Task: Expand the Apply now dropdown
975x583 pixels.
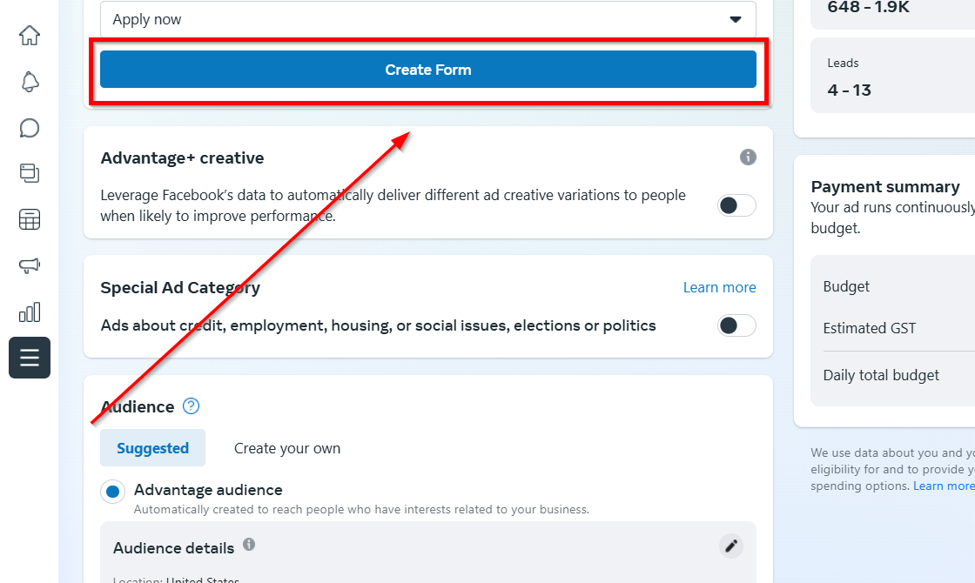Action: (x=428, y=19)
